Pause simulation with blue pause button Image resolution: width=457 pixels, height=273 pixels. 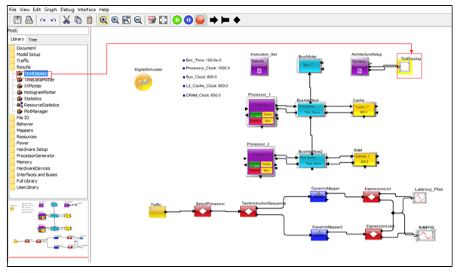coord(189,20)
